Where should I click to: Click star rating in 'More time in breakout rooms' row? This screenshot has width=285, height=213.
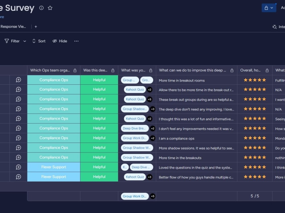255,80
